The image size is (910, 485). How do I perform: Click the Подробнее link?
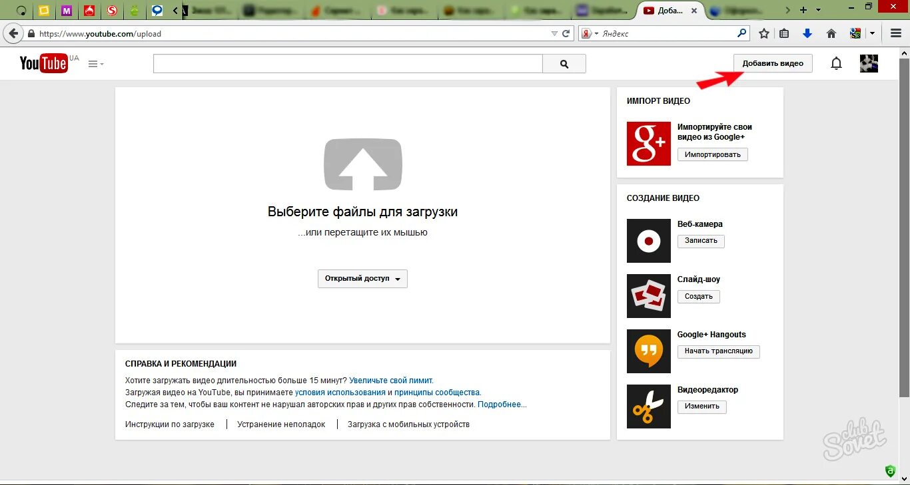coord(502,404)
